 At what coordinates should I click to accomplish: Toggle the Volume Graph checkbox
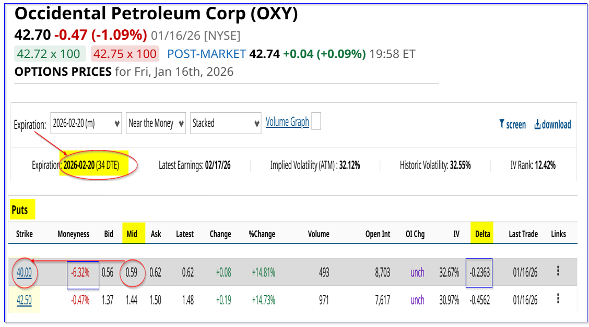point(315,122)
